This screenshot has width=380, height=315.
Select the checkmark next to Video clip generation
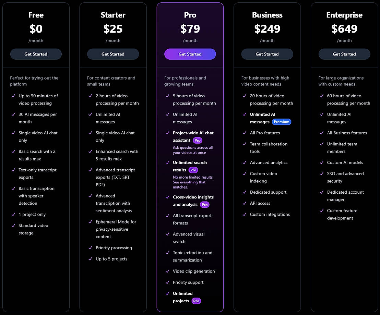pos(167,271)
